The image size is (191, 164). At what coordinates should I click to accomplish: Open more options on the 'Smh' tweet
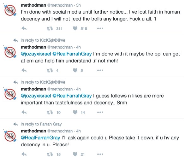click(x=100, y=112)
